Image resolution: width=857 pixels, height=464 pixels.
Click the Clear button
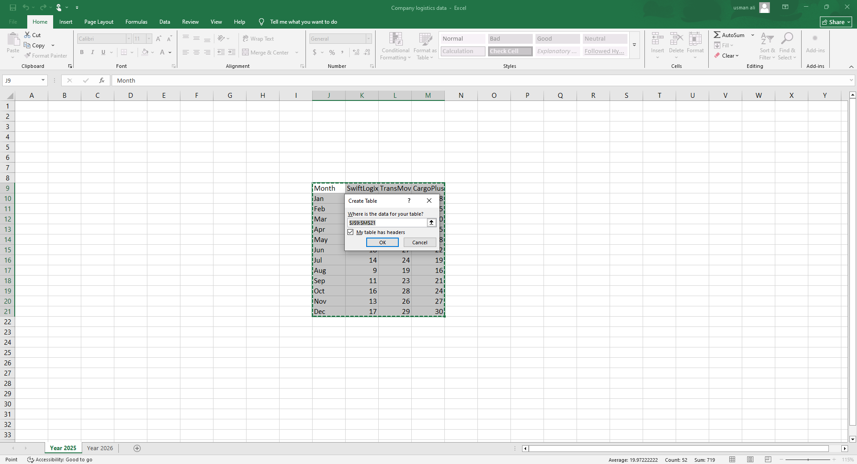click(x=726, y=55)
